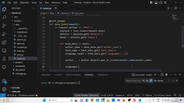Open the Accounts icon in activity bar

4,81
